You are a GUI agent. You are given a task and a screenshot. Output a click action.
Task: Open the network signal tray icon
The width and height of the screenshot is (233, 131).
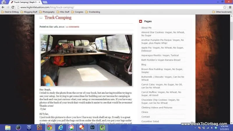click(x=208, y=128)
